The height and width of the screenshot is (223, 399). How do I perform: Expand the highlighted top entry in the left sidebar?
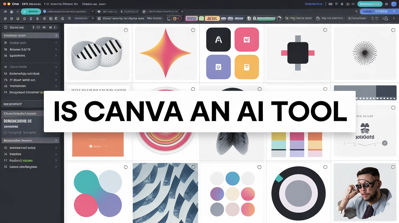tap(56, 35)
